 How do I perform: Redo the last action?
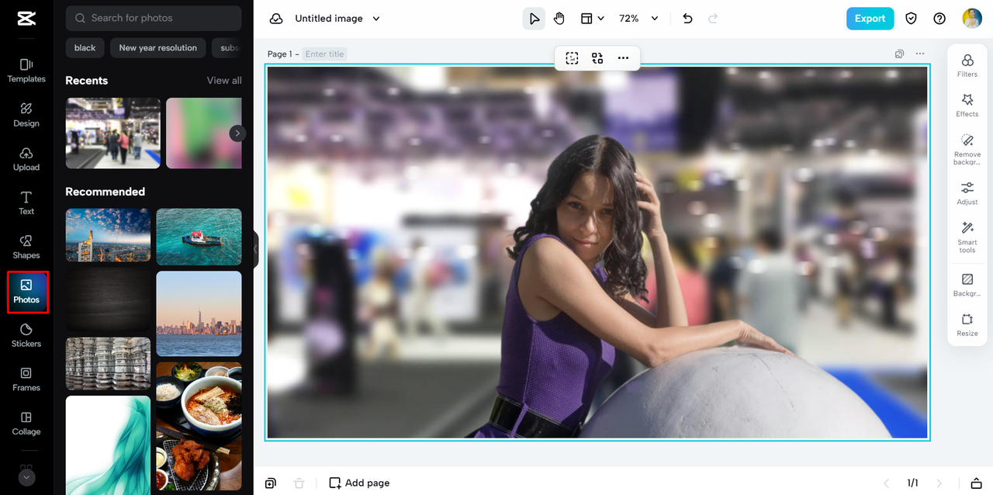click(713, 19)
